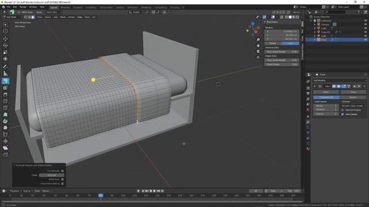This screenshot has width=369, height=207.
Task: Select the active Extrude Region tool
Action: (5, 81)
